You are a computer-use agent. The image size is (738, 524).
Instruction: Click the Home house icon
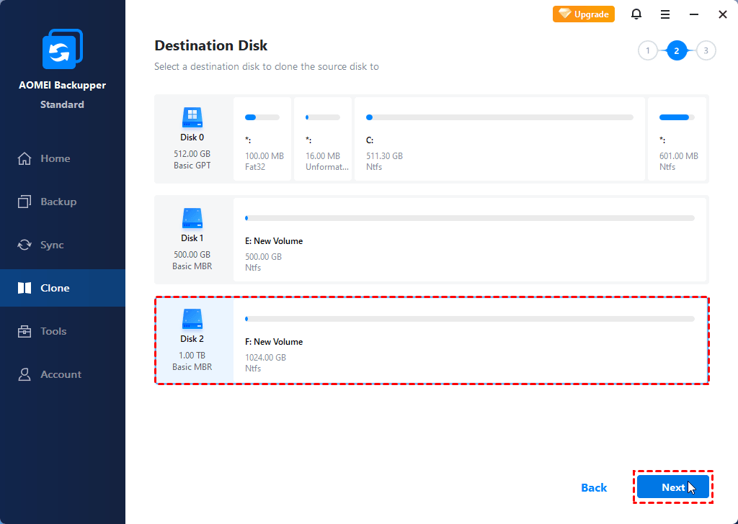click(25, 159)
